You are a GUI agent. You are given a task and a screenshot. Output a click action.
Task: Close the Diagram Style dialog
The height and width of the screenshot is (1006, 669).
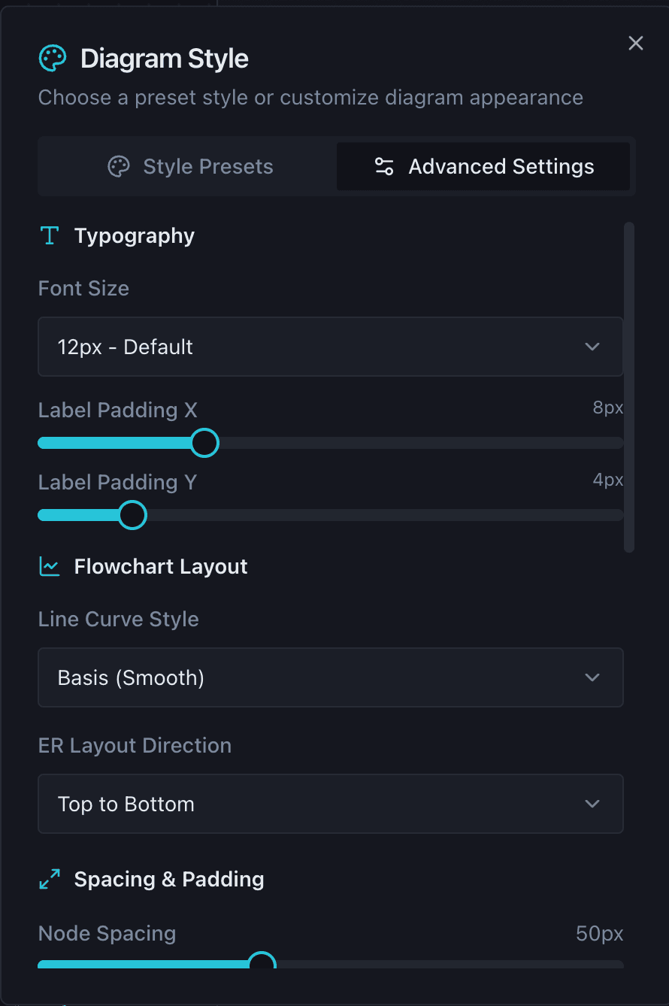click(635, 43)
